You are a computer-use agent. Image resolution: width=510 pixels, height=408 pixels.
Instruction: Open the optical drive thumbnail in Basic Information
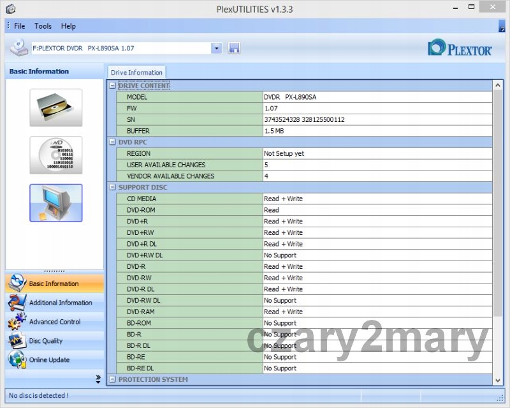click(56, 107)
